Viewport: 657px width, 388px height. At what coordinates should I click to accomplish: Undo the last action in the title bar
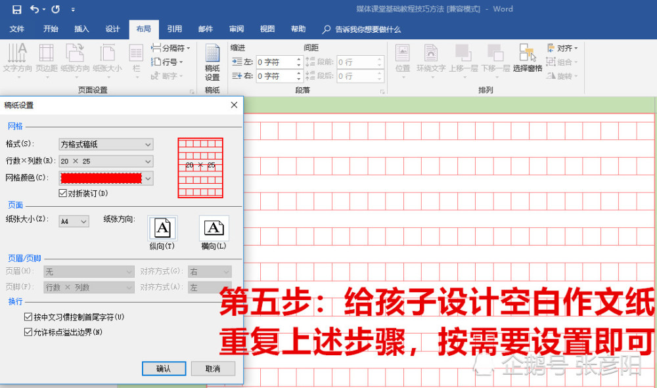(x=35, y=9)
